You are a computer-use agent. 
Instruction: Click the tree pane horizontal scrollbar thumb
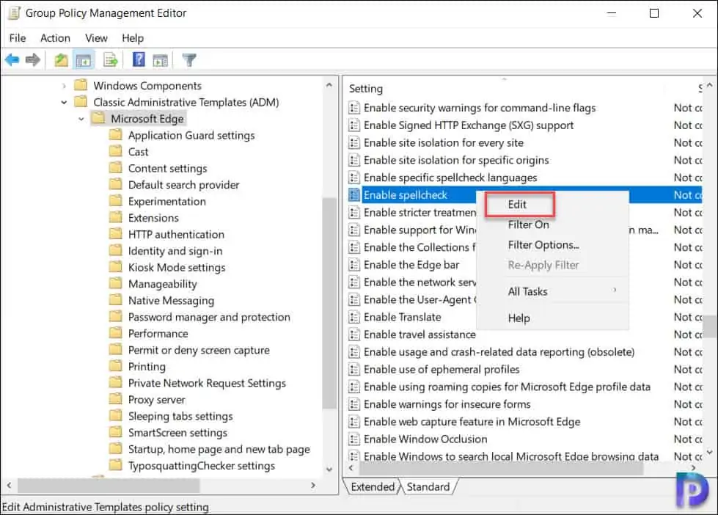[109, 485]
